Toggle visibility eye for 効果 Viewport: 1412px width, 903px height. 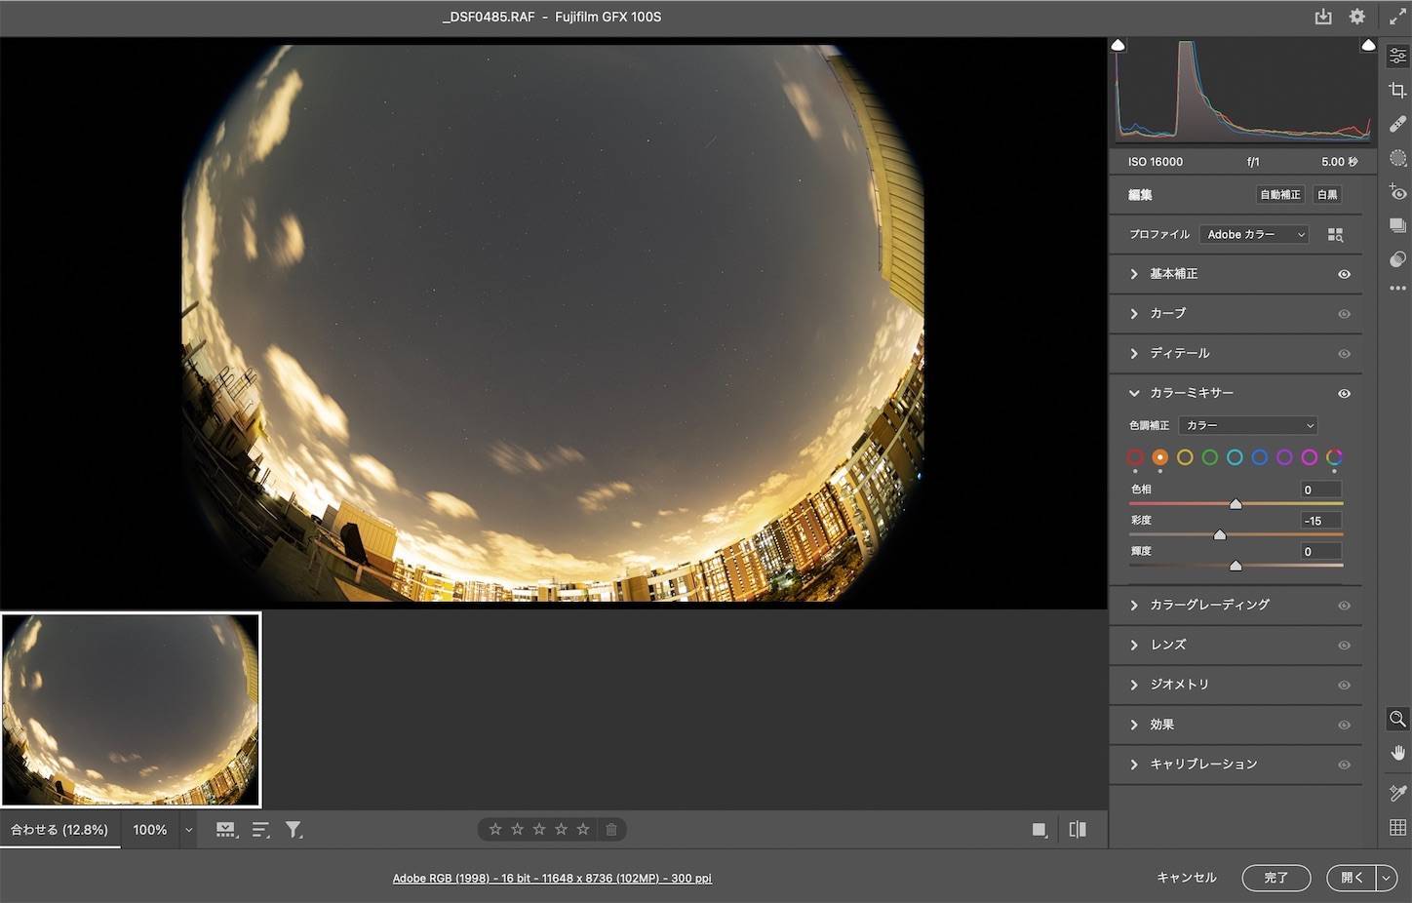pyautogui.click(x=1344, y=726)
